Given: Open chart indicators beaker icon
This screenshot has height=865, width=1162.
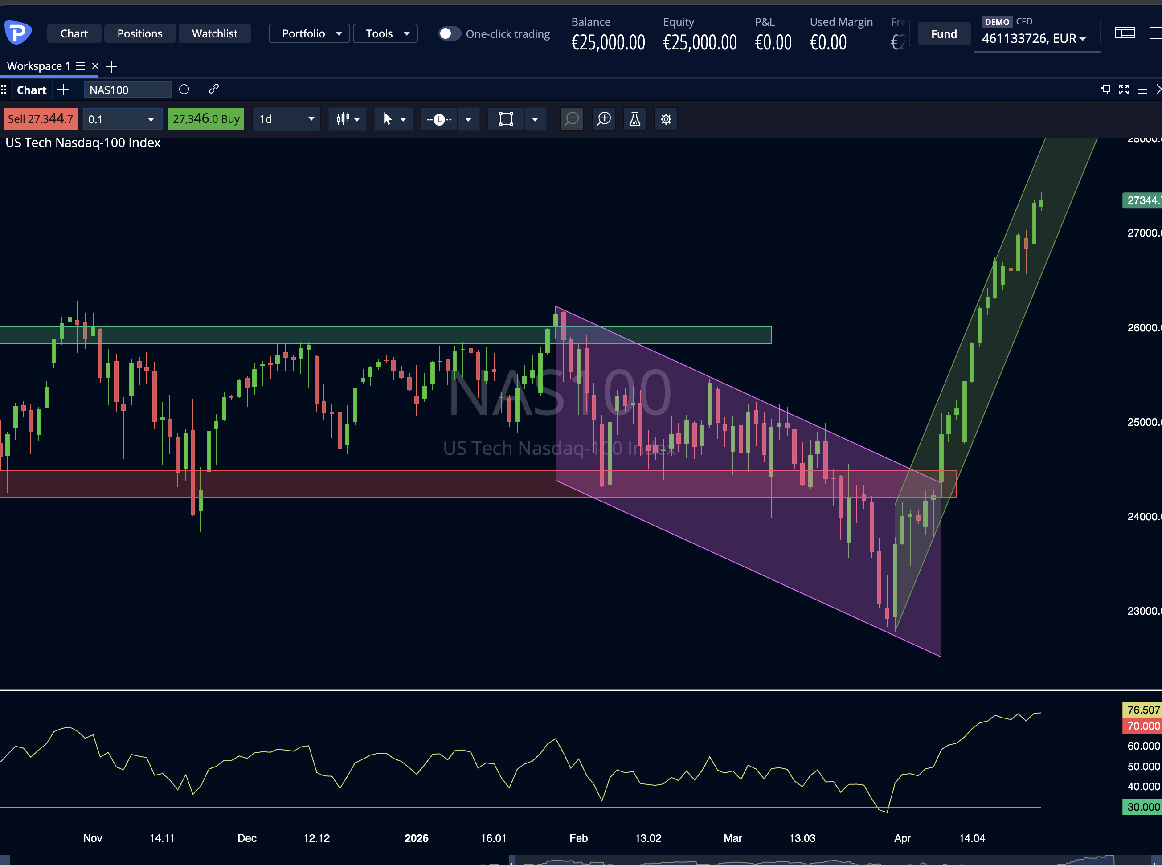Looking at the screenshot, I should pos(634,119).
